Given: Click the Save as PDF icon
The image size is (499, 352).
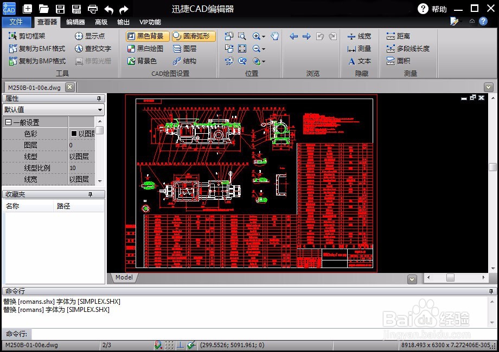Looking at the screenshot, I should [x=76, y=9].
